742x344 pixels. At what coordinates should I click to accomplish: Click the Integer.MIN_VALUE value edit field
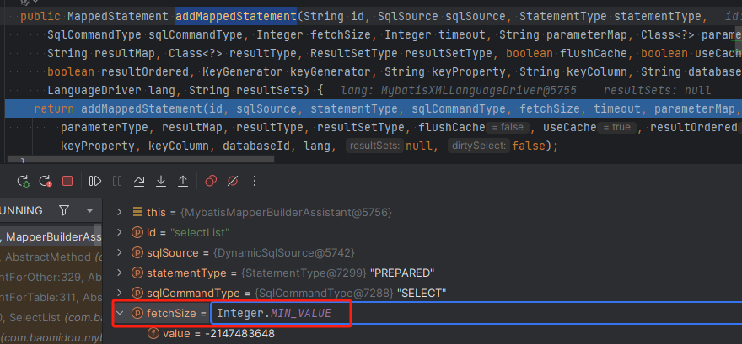[274, 313]
